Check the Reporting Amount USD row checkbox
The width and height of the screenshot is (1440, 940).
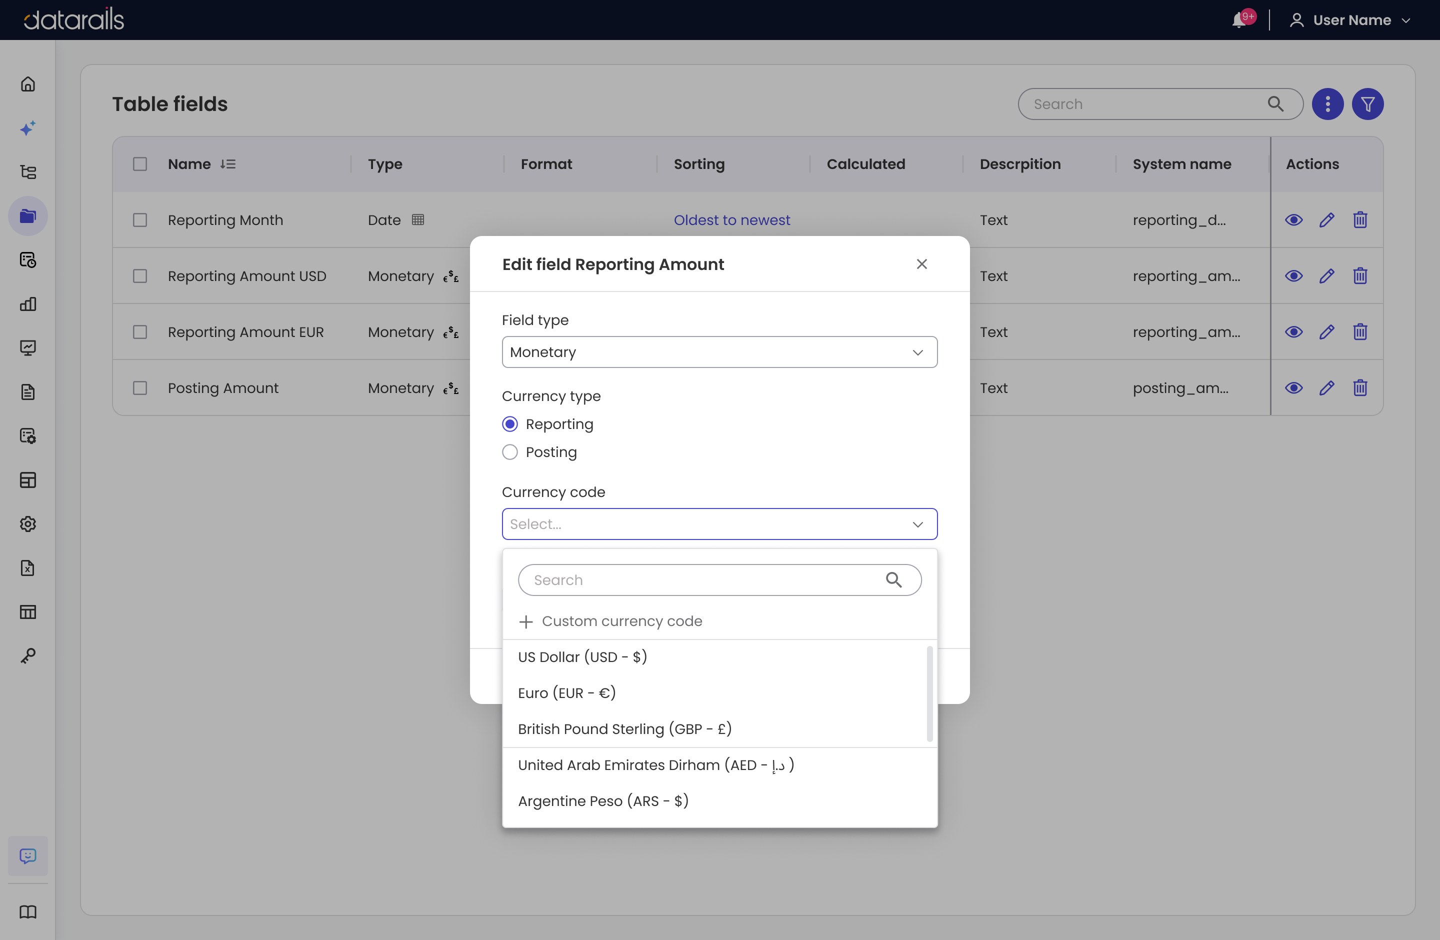140,276
